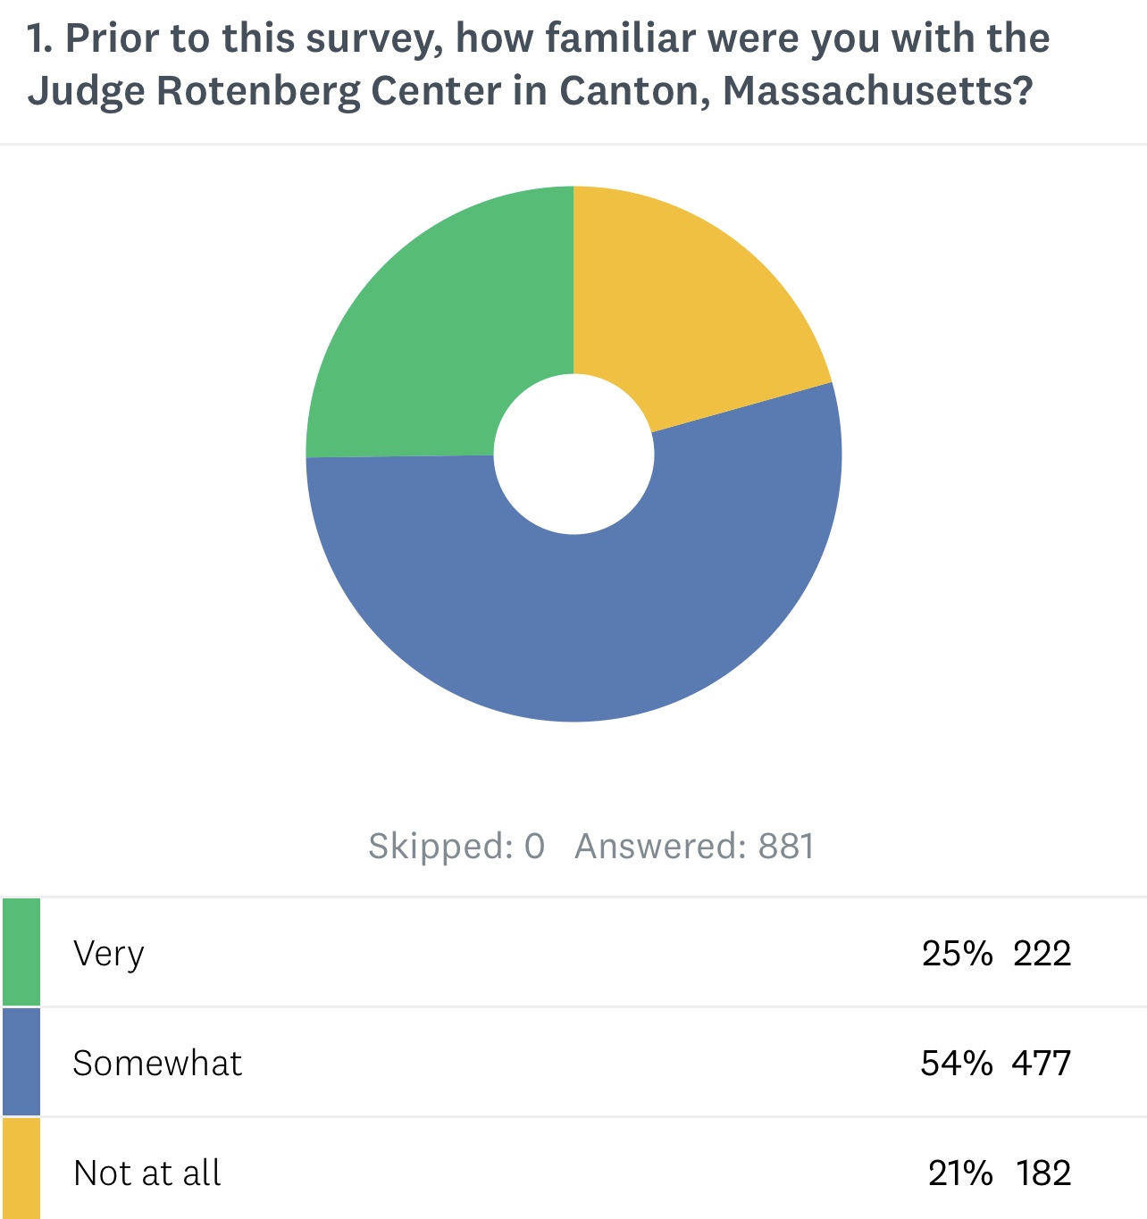Click the green Very legend swatch
This screenshot has width=1147, height=1219.
(21, 952)
